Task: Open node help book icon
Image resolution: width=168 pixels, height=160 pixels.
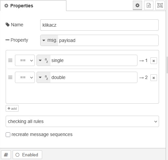Action: (x=6, y=155)
